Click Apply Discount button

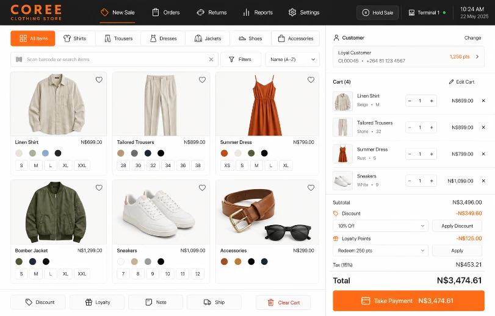click(457, 226)
